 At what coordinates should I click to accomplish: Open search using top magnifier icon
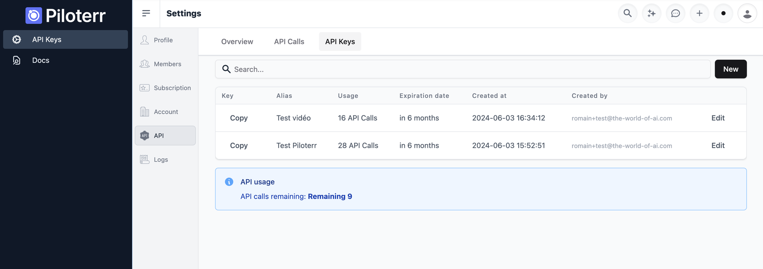(x=628, y=13)
